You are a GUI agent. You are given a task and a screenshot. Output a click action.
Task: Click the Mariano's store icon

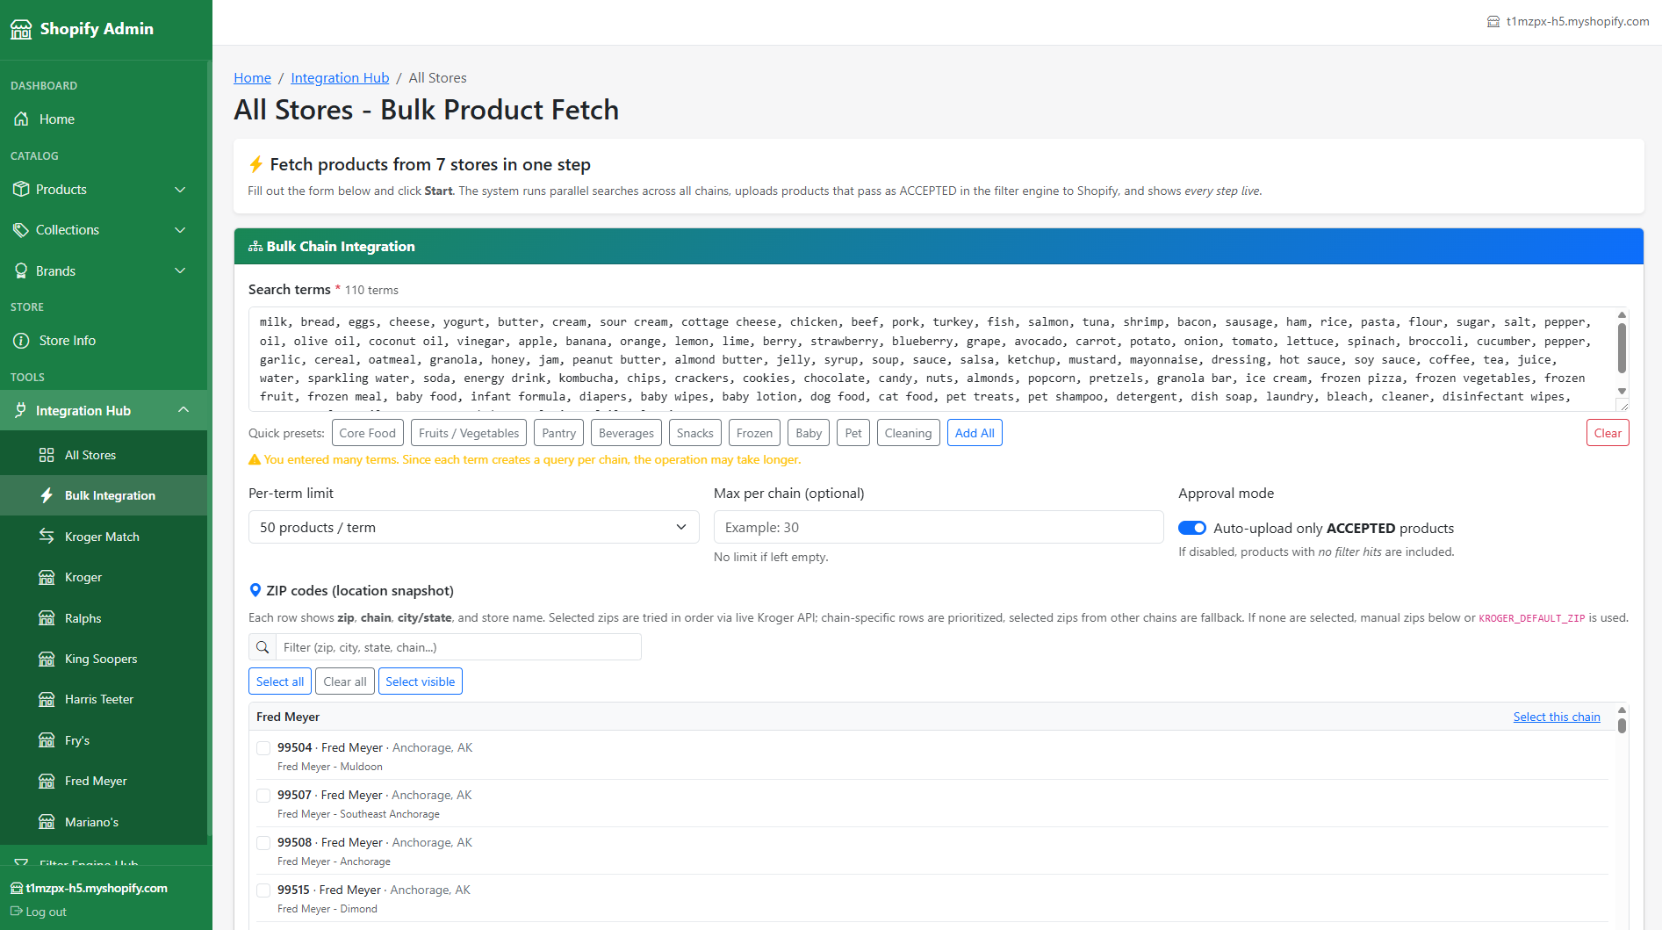[x=47, y=822]
